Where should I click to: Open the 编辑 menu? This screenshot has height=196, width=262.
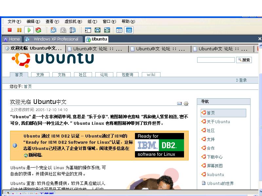coord(33,22)
